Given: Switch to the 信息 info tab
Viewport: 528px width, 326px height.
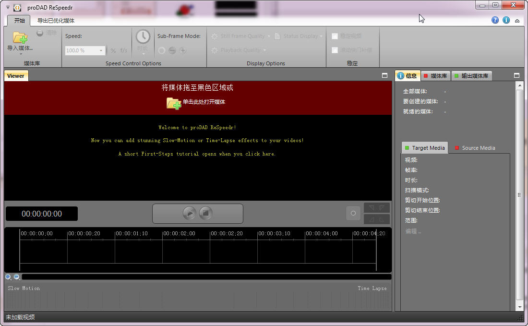Looking at the screenshot, I should coord(408,76).
